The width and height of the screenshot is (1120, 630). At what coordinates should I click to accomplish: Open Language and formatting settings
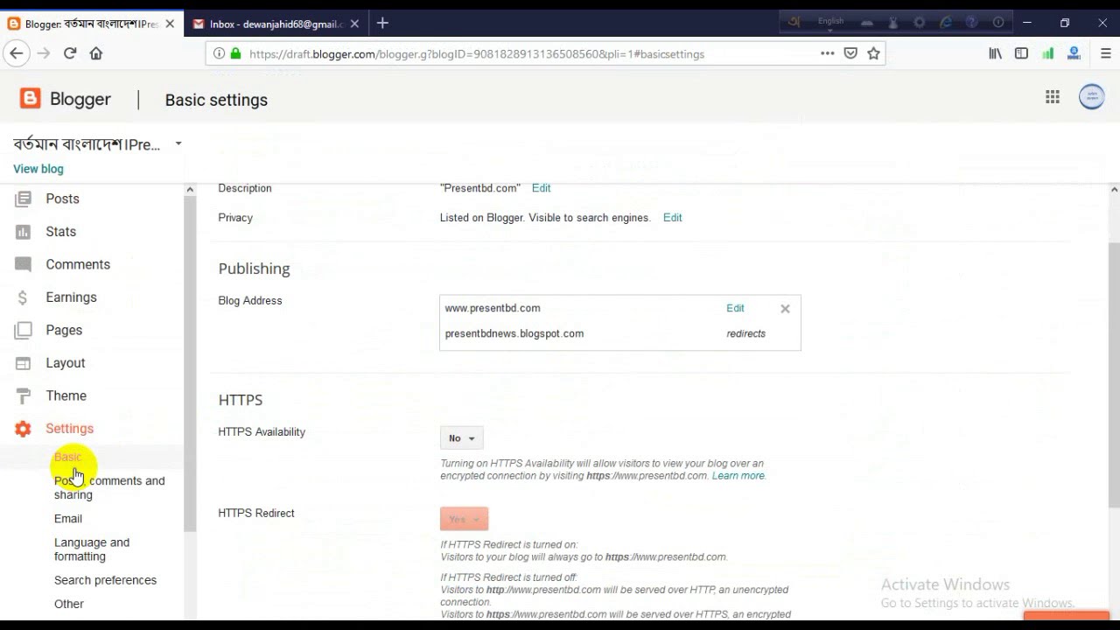pos(92,549)
